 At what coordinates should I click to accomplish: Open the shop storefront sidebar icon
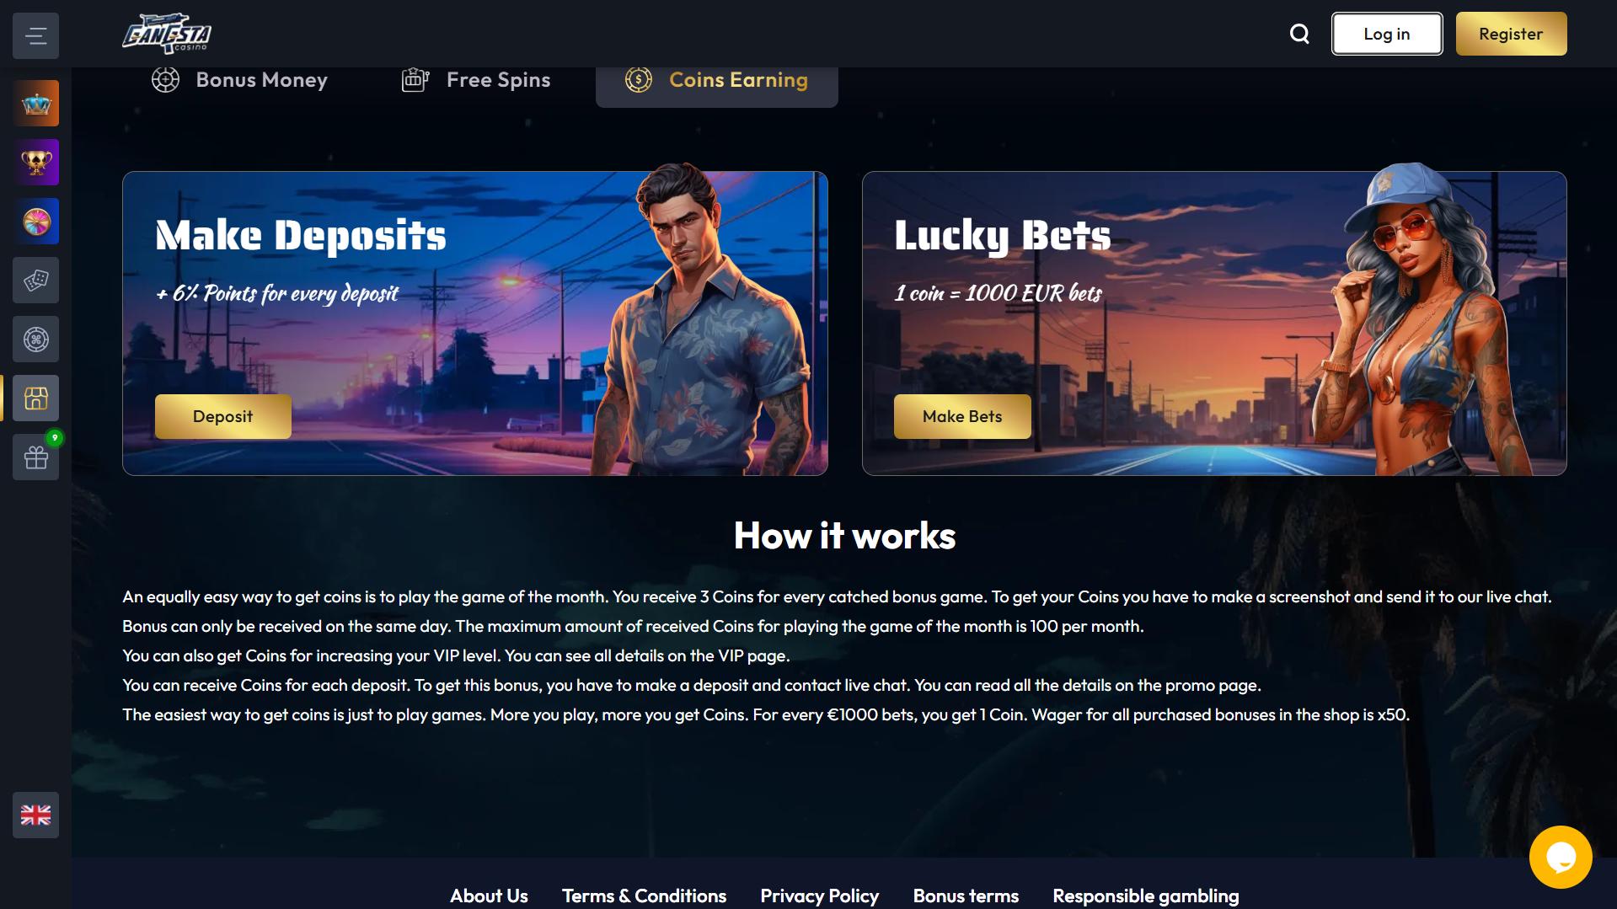click(35, 398)
